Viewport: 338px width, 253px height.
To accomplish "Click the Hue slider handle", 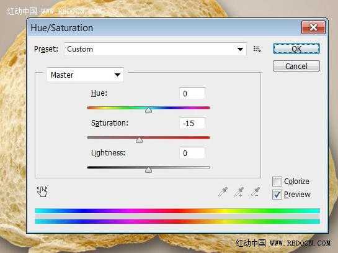I will (x=148, y=110).
